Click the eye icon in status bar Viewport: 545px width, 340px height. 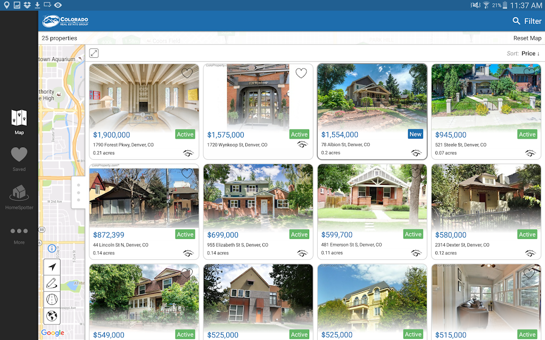click(57, 5)
